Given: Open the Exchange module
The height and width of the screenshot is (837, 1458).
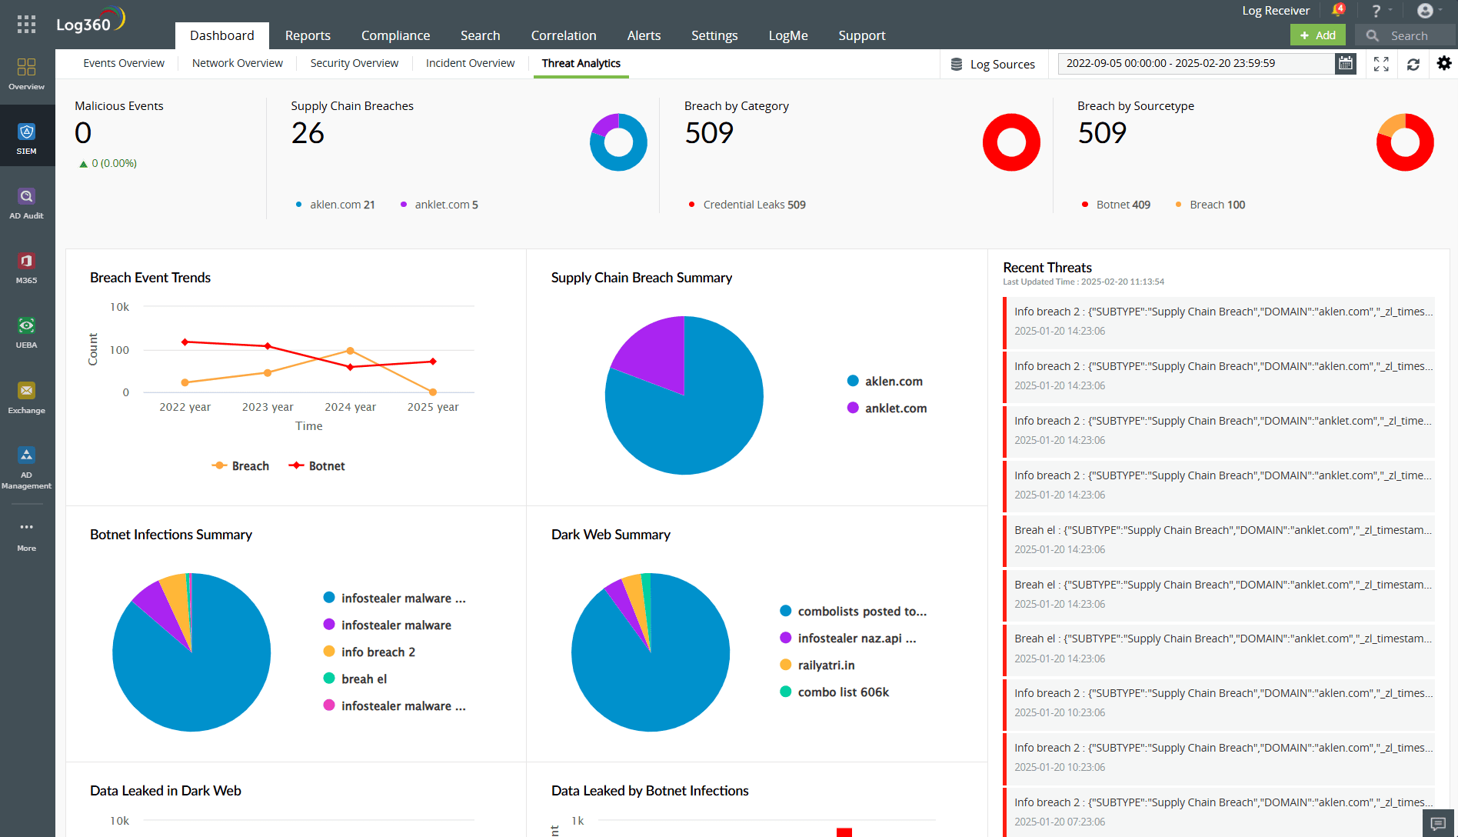Looking at the screenshot, I should [x=27, y=395].
